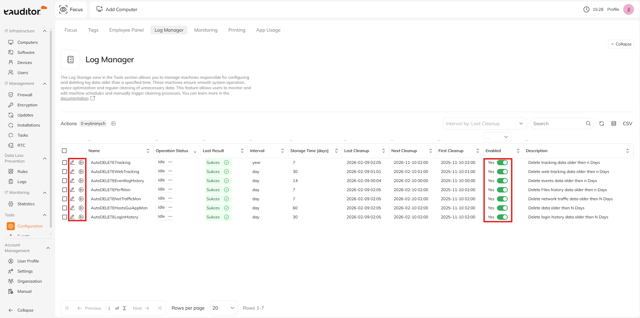The width and height of the screenshot is (640, 318).
Task: Disable the AutoDELETEEventlogHistory enabled toggle
Action: (502, 181)
